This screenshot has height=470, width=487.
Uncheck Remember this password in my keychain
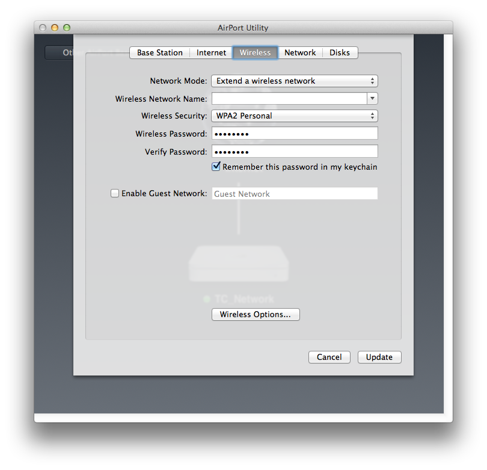pyautogui.click(x=216, y=167)
